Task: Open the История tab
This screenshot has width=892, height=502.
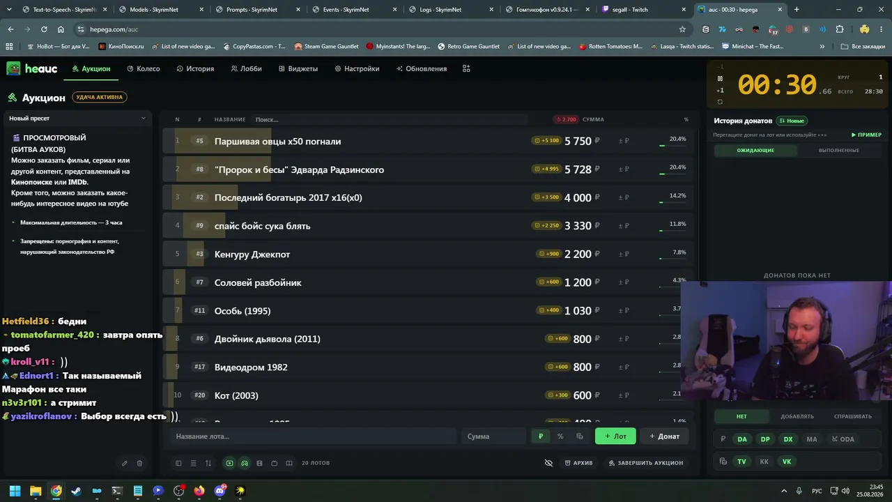Action: [195, 68]
